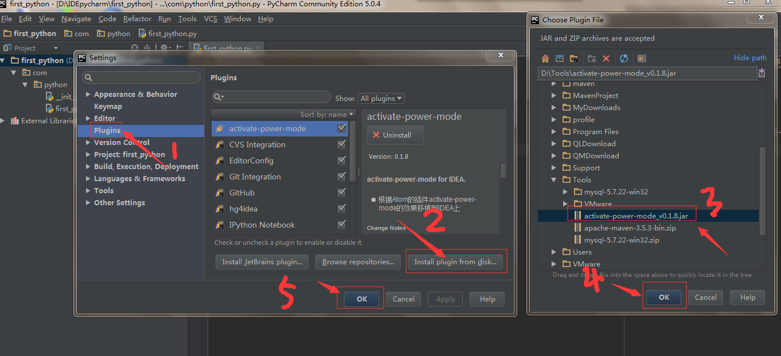Click the refresh icon in Choose Plugin File dialog
Viewport: 781px width, 356px height.
pyautogui.click(x=623, y=58)
